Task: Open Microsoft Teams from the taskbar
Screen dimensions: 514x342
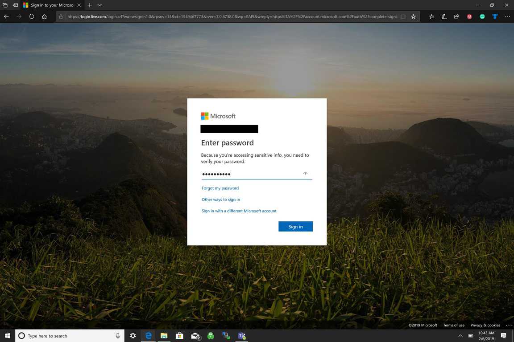Action: [242, 336]
